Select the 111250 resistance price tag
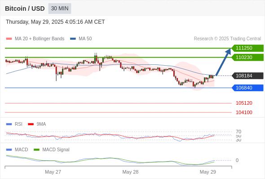This screenshot has height=179, width=265. pyautogui.click(x=247, y=48)
